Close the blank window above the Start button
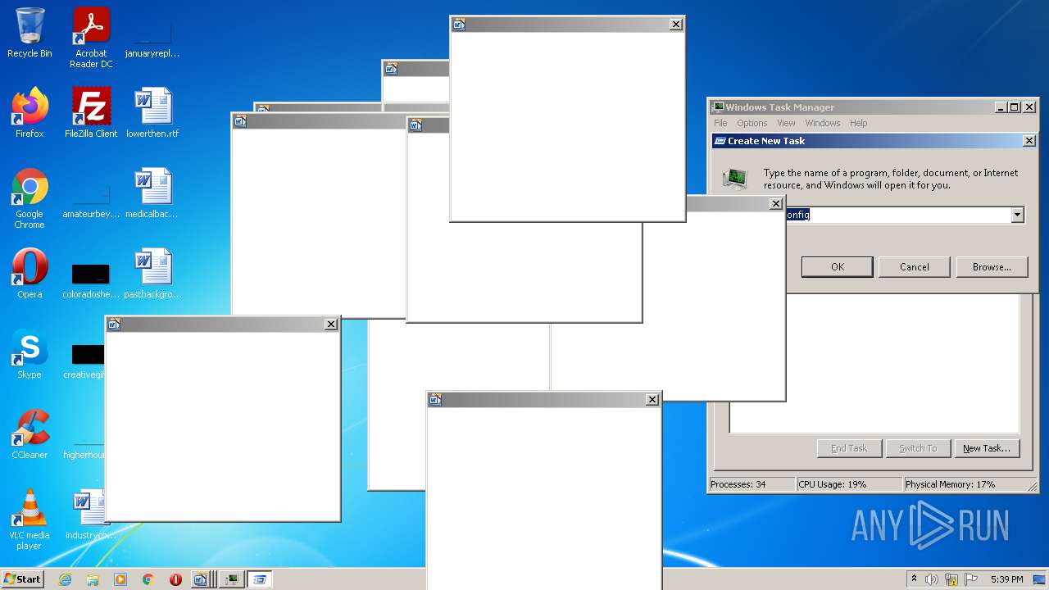 pyautogui.click(x=330, y=324)
